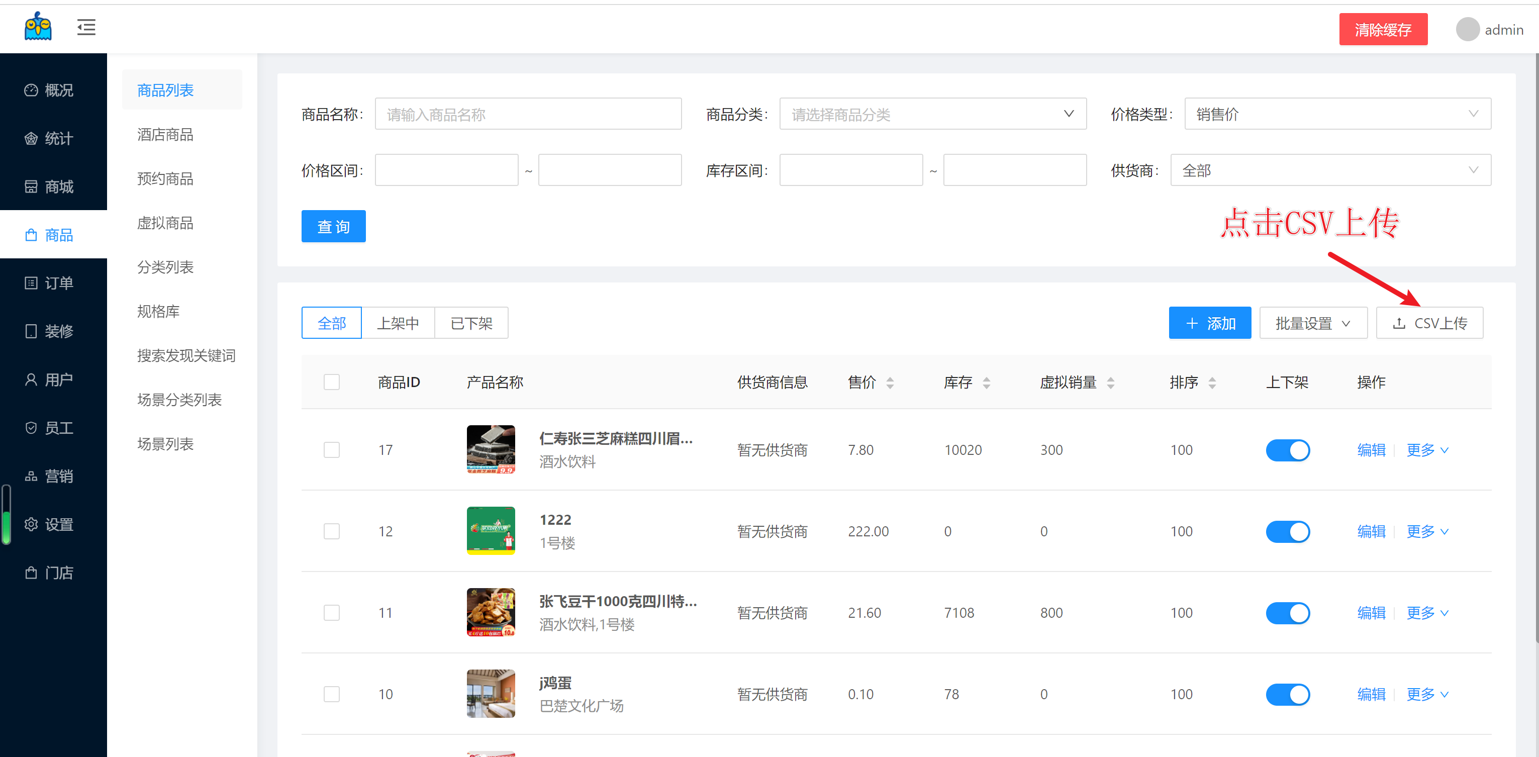Click the 查询 search button
Screen dimensions: 1539x757
click(x=333, y=226)
